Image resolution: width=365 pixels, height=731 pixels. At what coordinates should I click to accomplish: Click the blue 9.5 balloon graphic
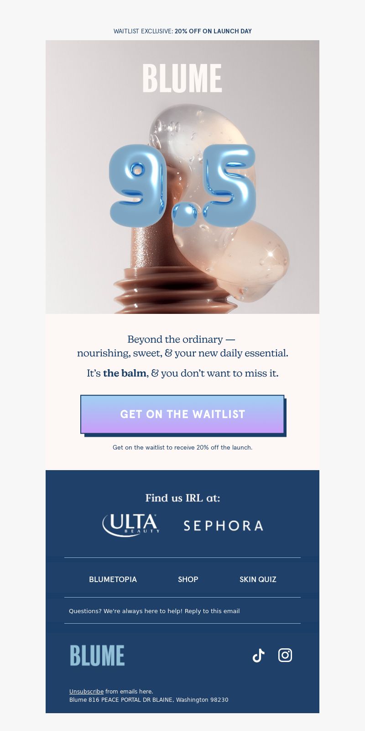click(x=182, y=185)
